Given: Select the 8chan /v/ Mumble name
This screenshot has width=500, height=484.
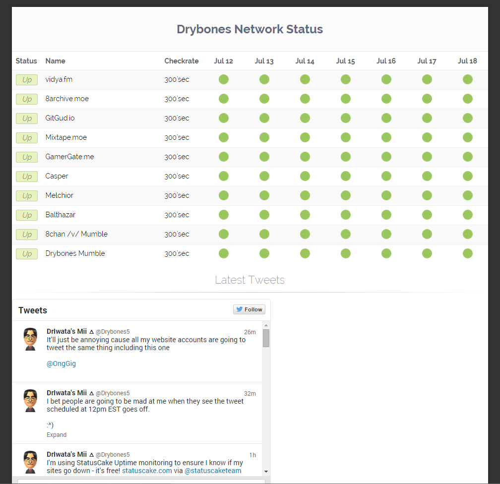Looking at the screenshot, I should point(76,234).
